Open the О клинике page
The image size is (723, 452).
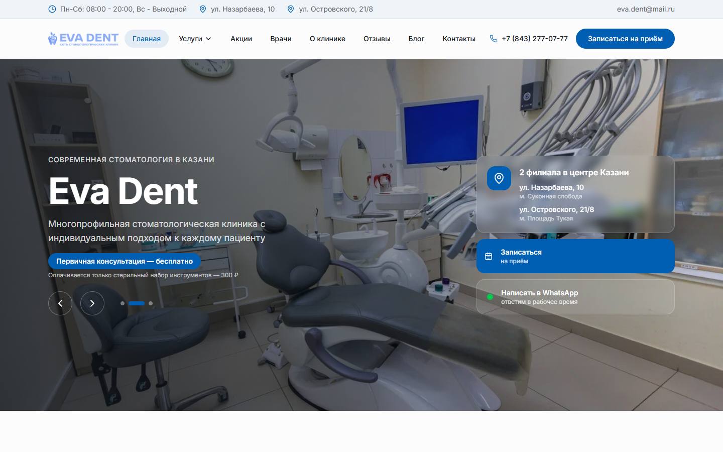click(x=327, y=39)
